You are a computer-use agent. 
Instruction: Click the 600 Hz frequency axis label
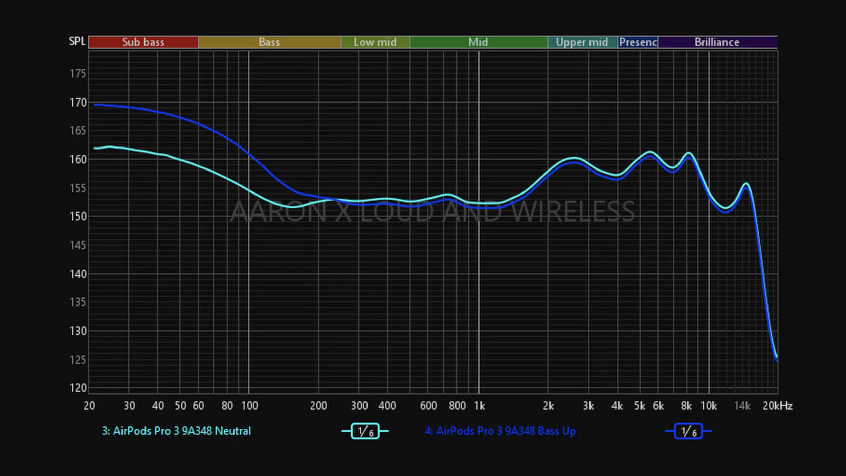click(x=428, y=406)
